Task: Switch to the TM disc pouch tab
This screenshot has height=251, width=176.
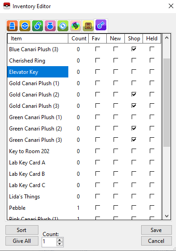Action: coord(63,26)
